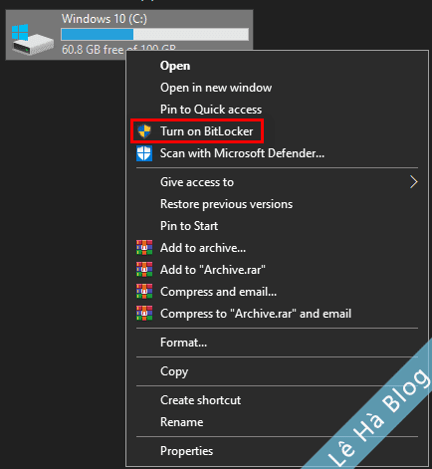Click the Microsoft Defender shield icon

point(144,153)
